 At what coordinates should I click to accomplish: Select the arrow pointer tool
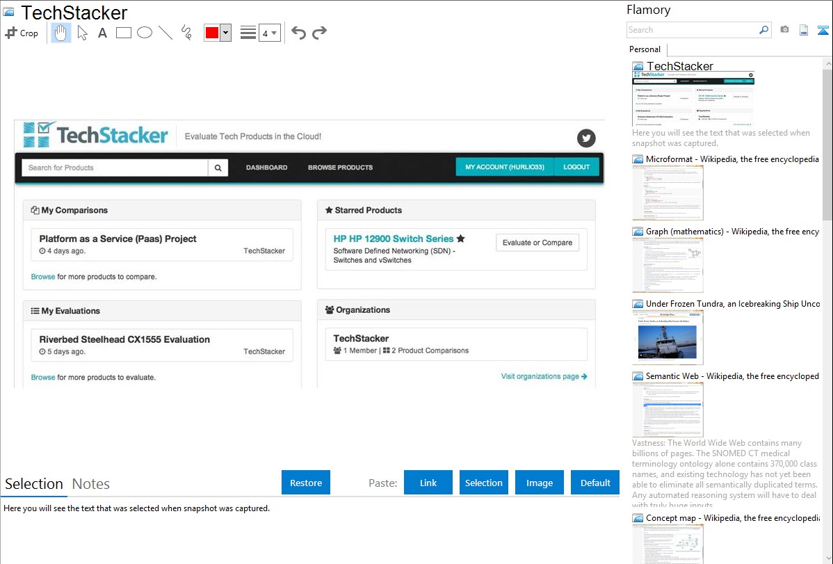[x=82, y=33]
